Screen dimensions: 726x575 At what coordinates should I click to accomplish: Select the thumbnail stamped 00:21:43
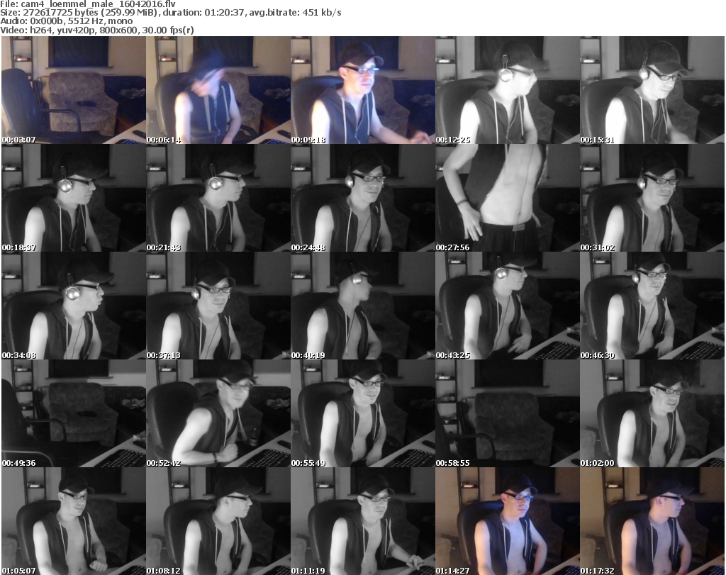(x=218, y=198)
